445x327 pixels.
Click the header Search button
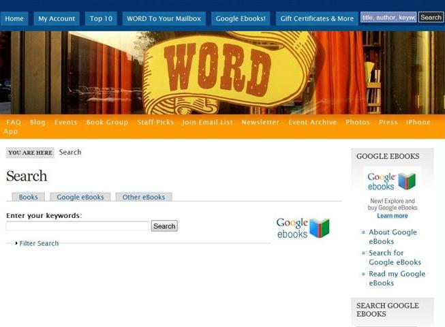[431, 17]
